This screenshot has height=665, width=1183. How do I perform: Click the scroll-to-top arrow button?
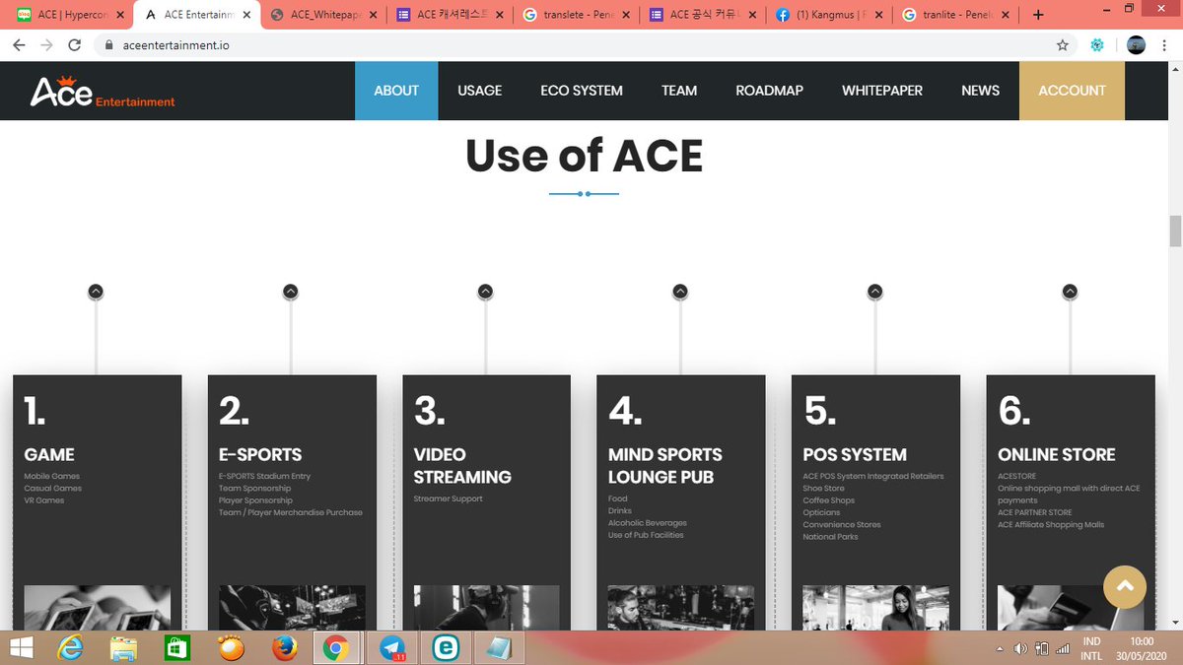pyautogui.click(x=1125, y=586)
